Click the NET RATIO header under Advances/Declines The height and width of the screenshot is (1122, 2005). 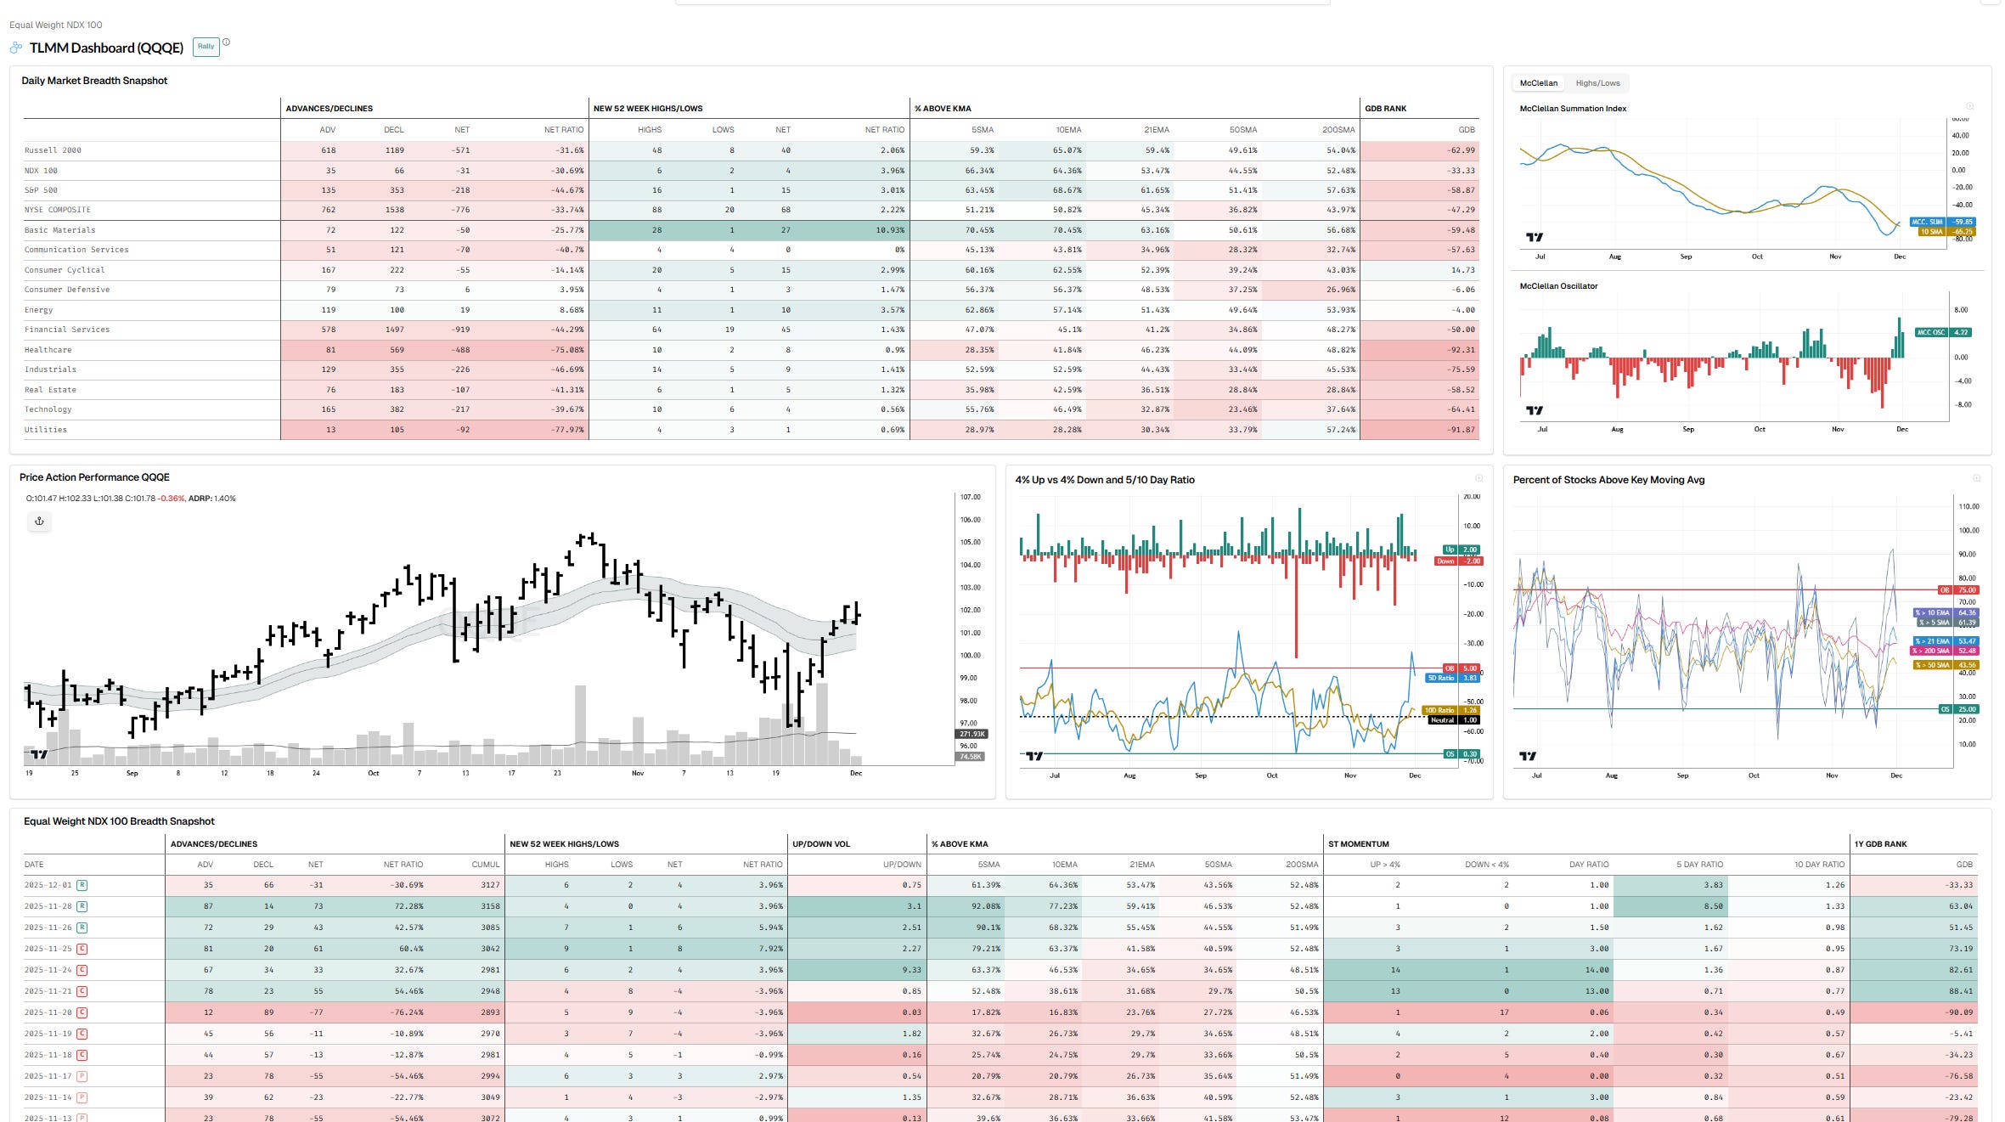click(563, 130)
